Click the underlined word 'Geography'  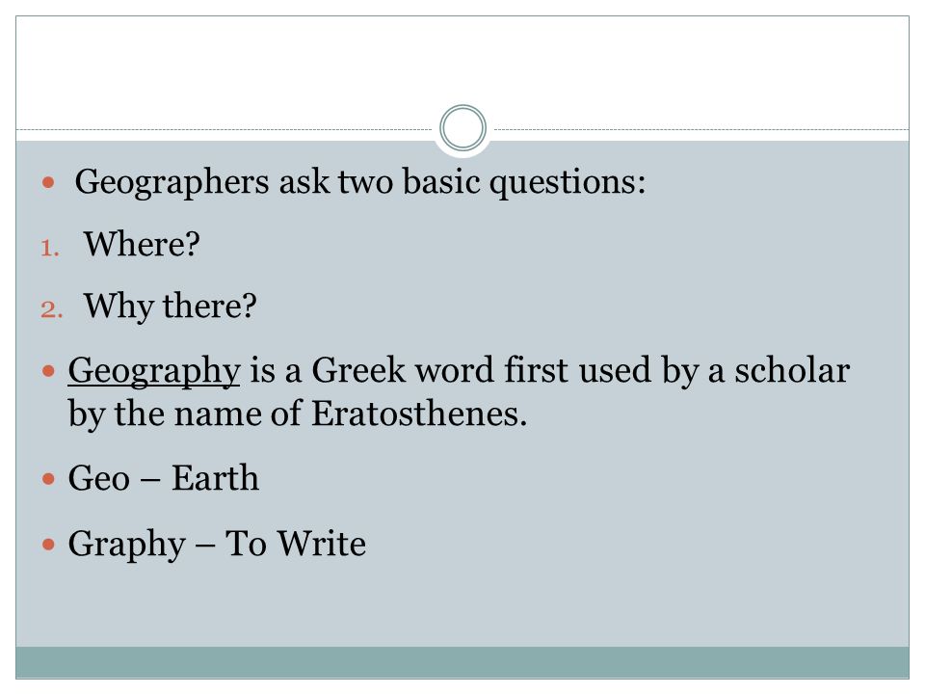[x=154, y=372]
